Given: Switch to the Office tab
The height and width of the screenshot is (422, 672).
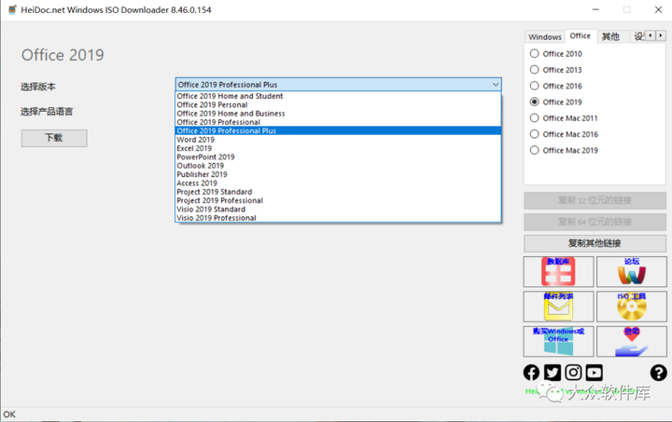Looking at the screenshot, I should click(x=581, y=36).
